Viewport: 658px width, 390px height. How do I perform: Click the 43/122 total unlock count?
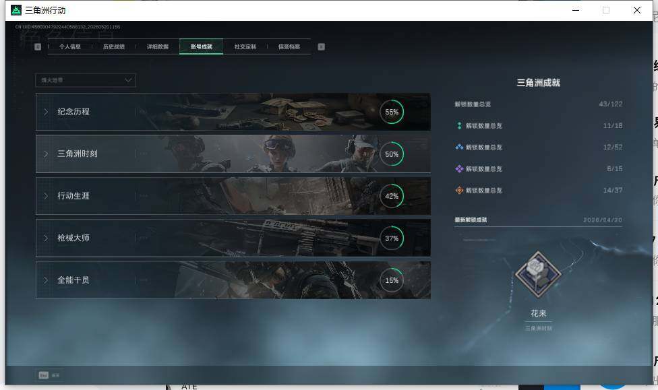[x=611, y=104]
